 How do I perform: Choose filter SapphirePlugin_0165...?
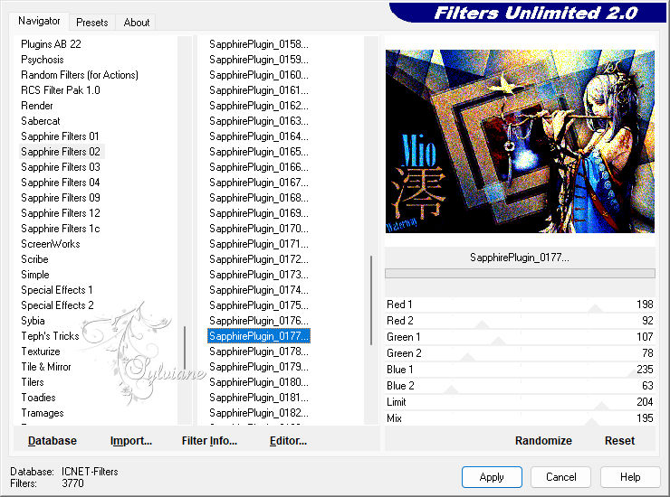[259, 152]
